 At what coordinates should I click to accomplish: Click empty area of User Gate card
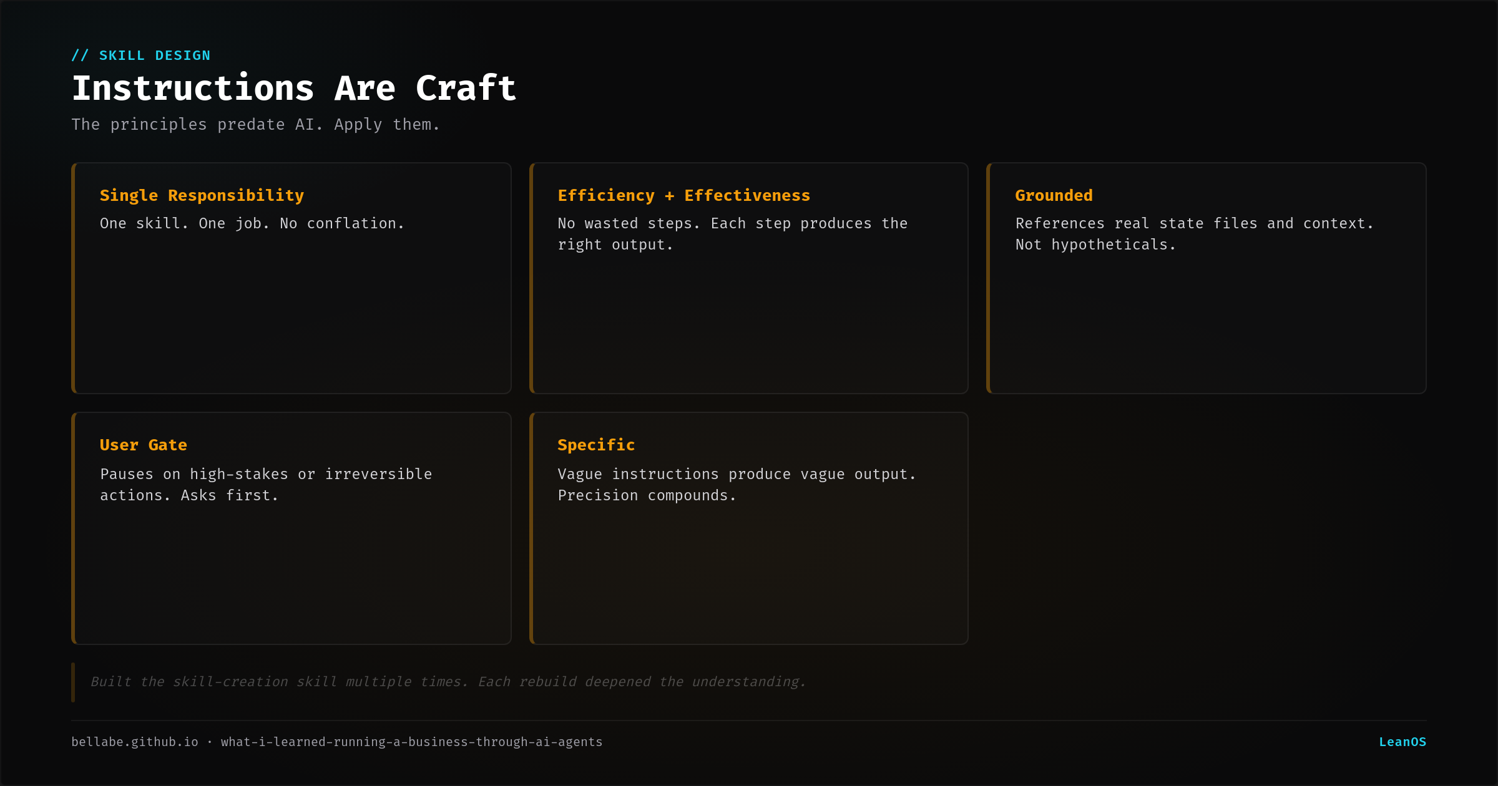coord(291,574)
